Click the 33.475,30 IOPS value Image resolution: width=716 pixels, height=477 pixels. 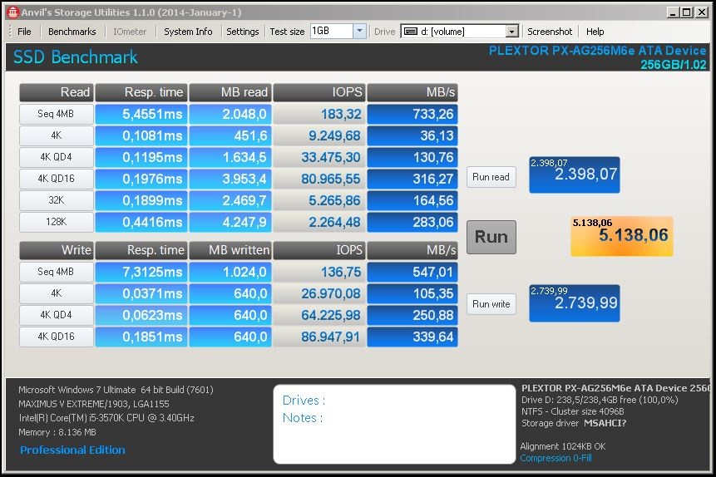pyautogui.click(x=319, y=157)
